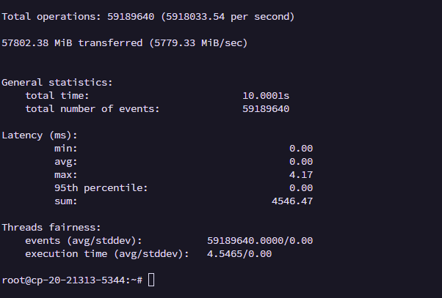Click the Latency (ms) heading

(x=39, y=135)
